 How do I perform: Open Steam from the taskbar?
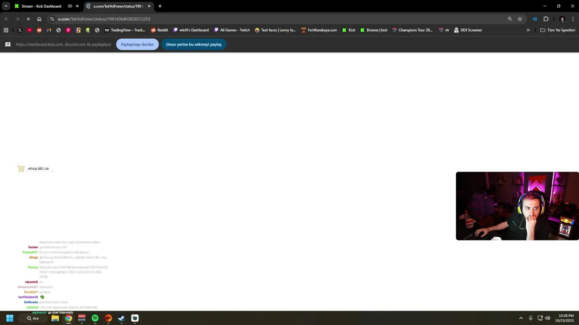pos(121,318)
